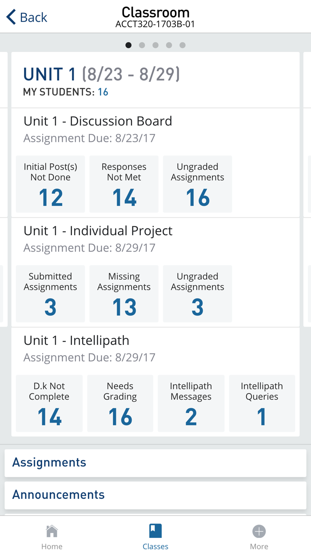Screen dimensions: 311x553
Task: Tap the first page indicator dot
Action: pos(128,45)
